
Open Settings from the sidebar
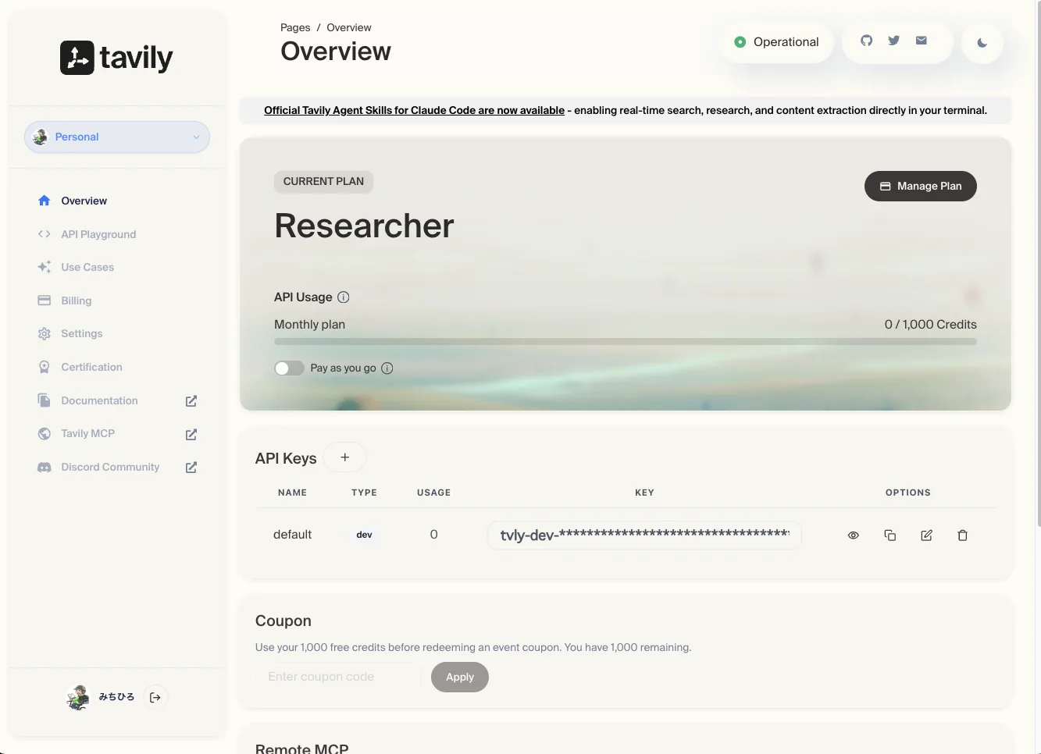click(x=81, y=333)
